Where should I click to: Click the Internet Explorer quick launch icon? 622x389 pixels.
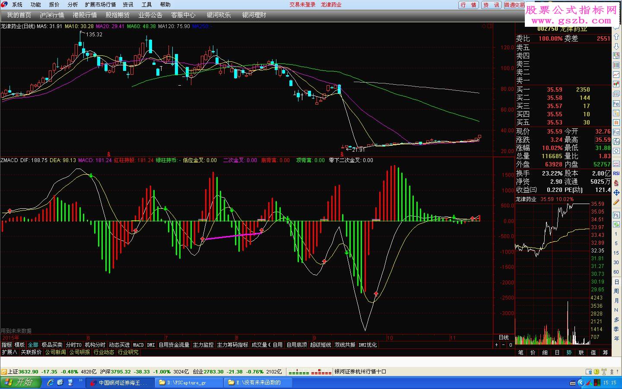(x=51, y=382)
